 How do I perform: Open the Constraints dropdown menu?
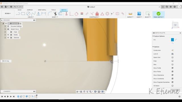[94, 17]
